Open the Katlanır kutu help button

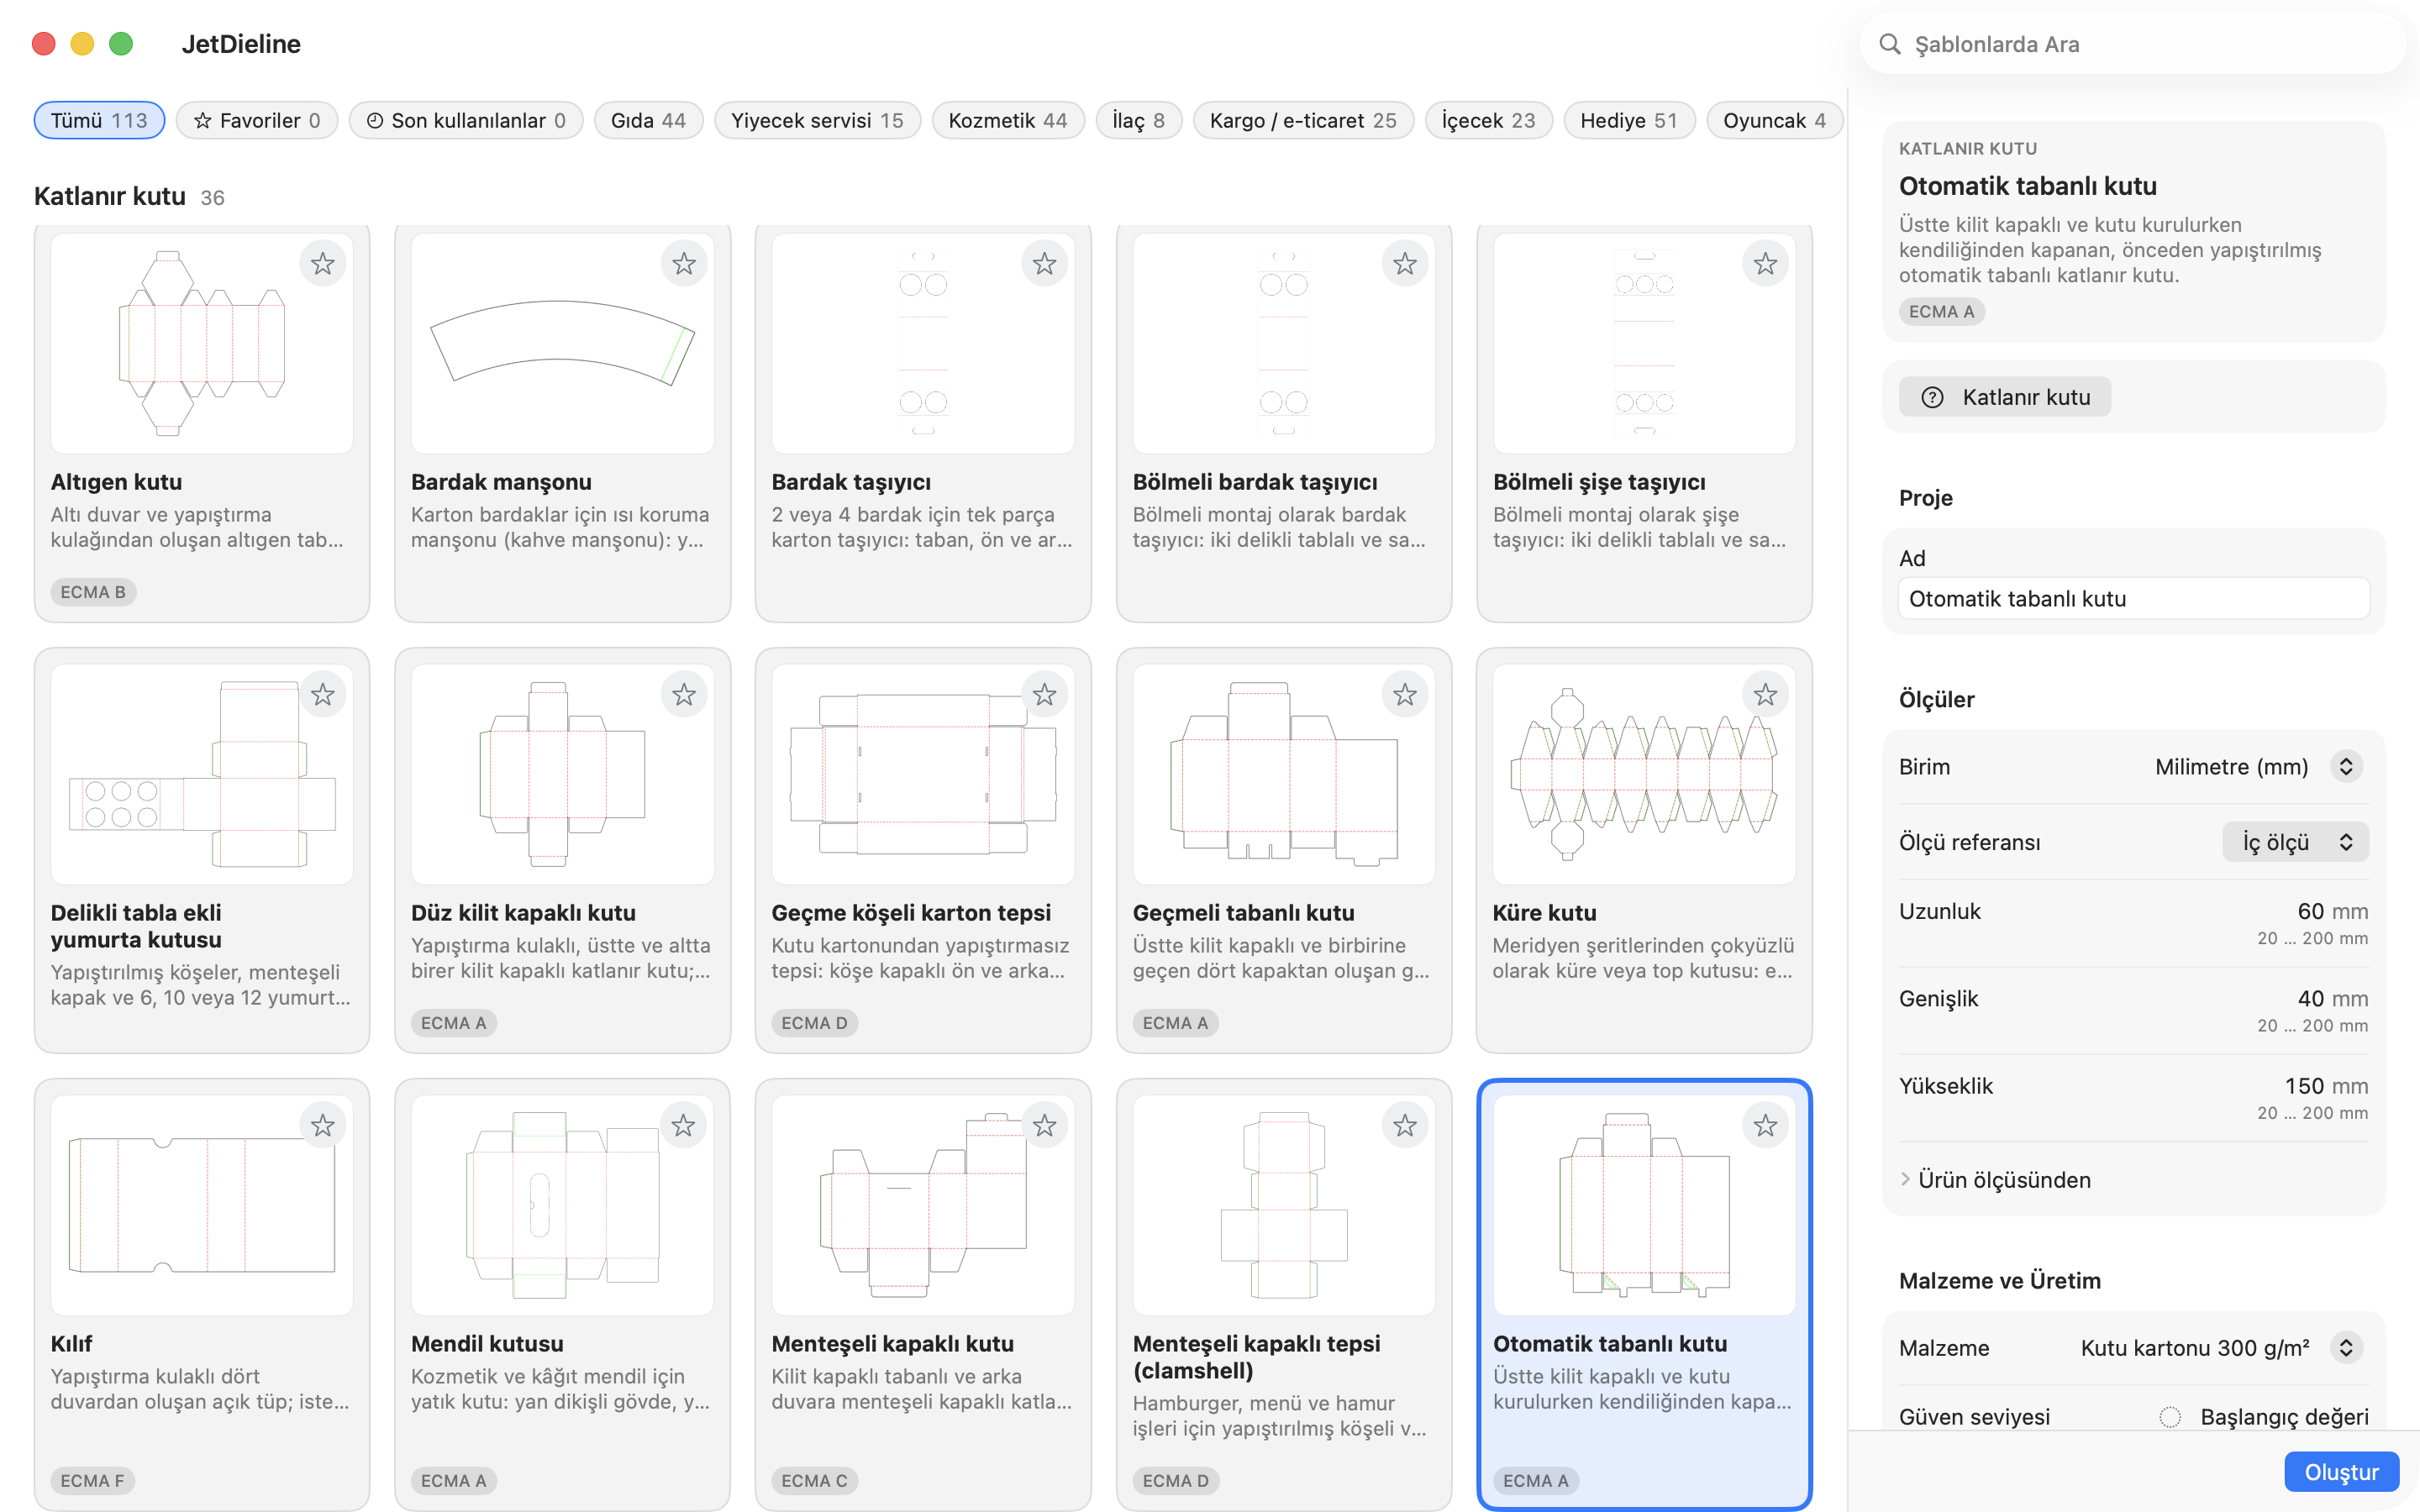click(x=2004, y=397)
